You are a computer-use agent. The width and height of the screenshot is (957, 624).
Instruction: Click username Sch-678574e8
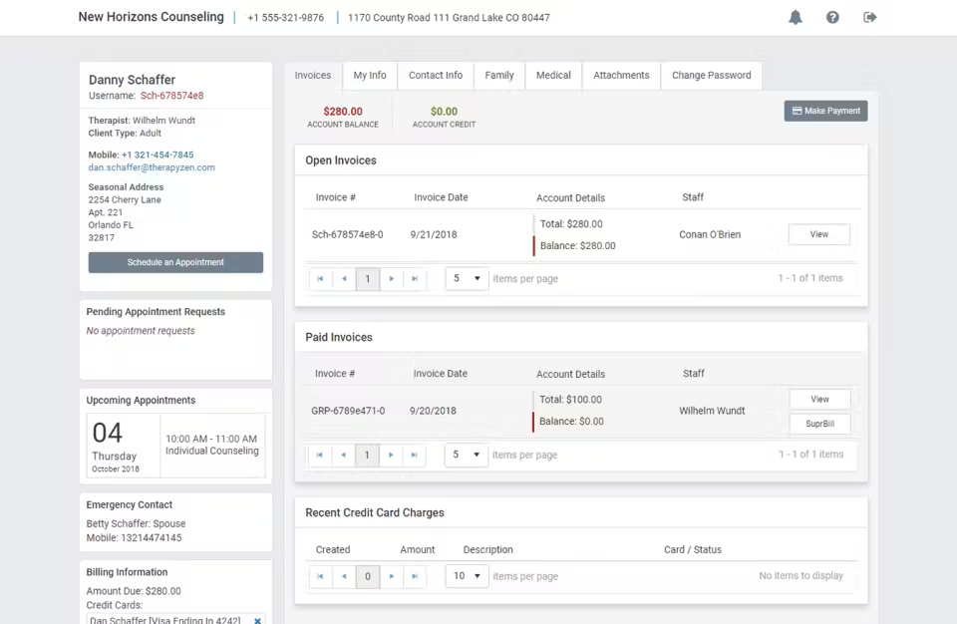(172, 96)
